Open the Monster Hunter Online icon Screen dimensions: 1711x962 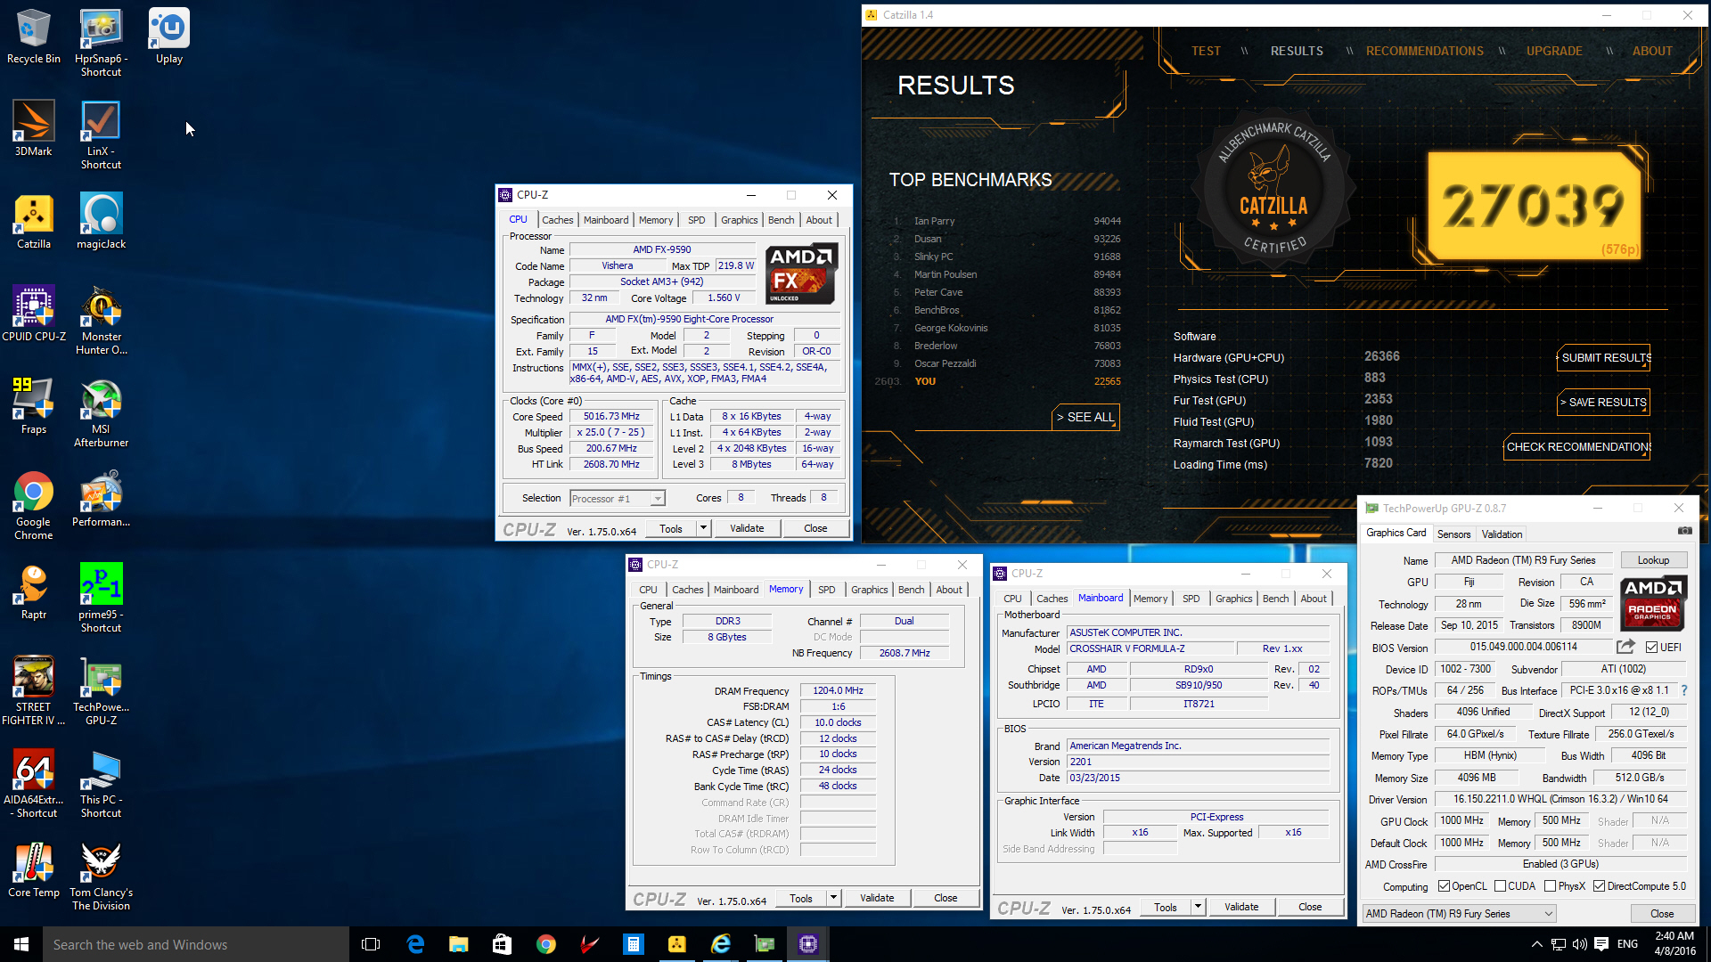[x=101, y=321]
